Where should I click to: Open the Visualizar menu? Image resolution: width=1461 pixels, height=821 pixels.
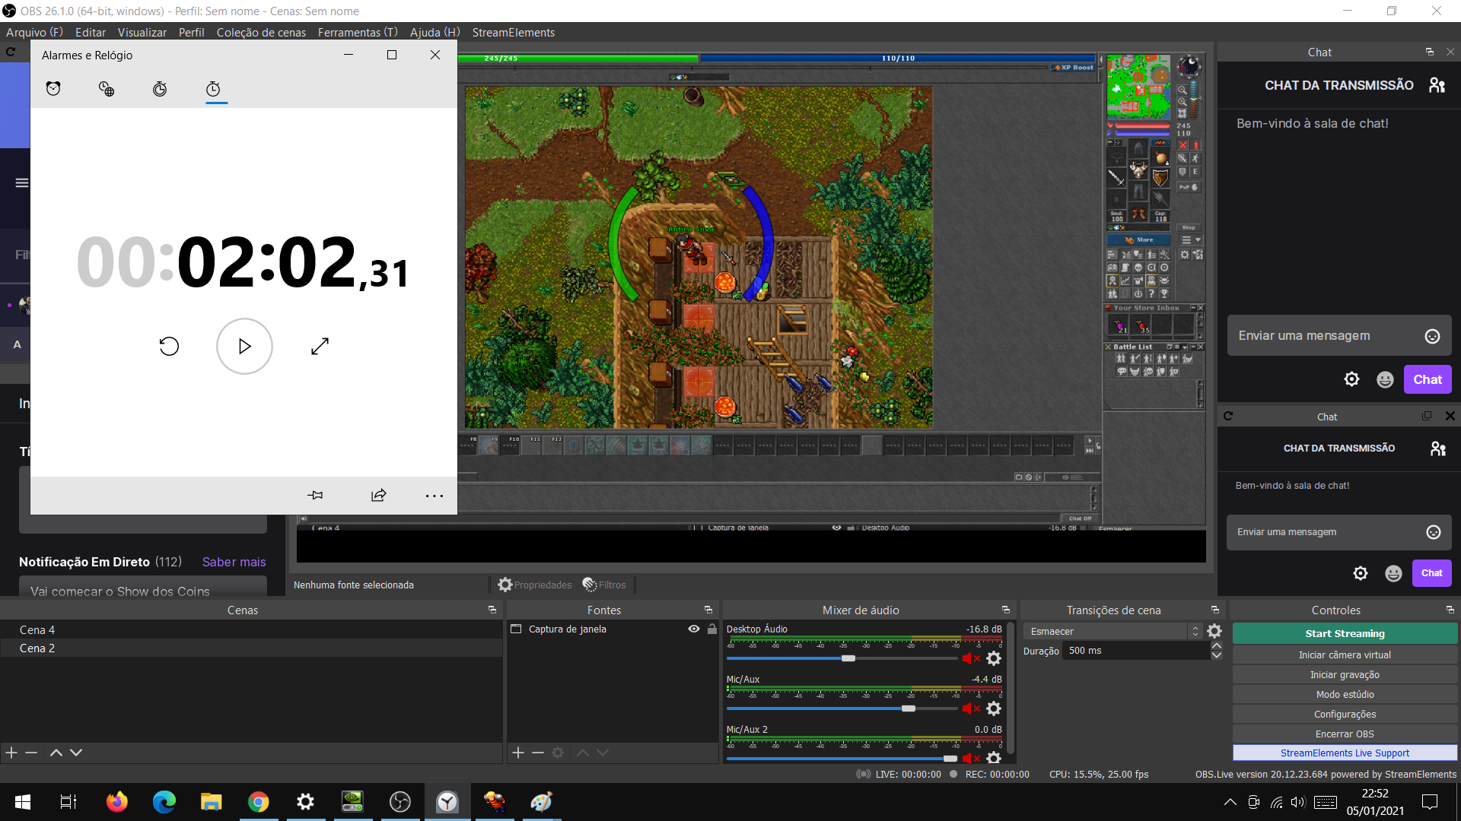(x=142, y=32)
